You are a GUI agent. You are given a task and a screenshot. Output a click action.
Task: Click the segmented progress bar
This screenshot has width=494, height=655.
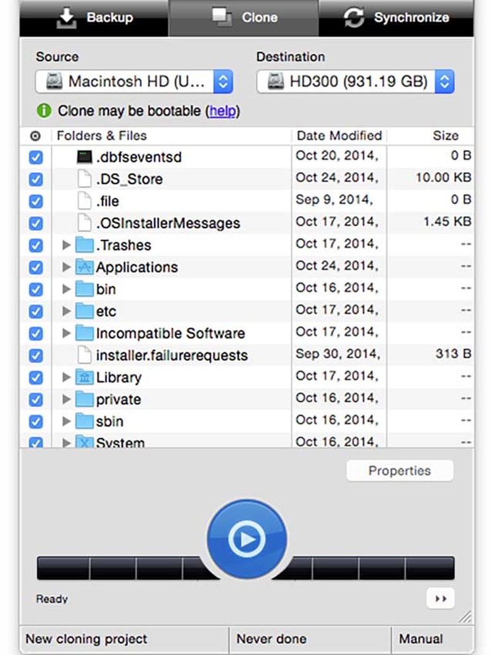coord(114,568)
